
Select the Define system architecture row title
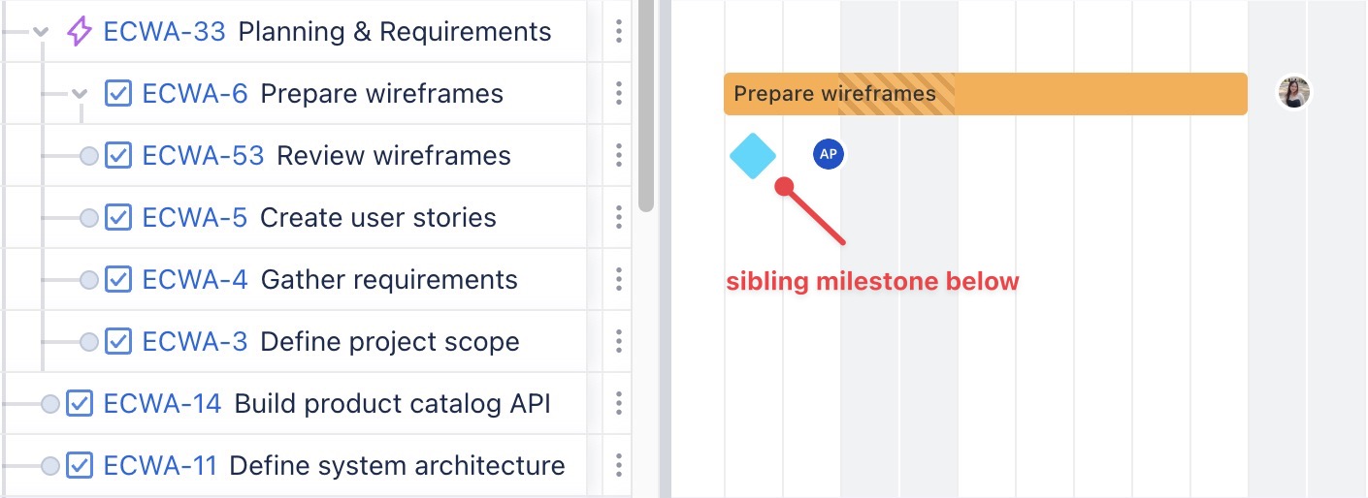397,466
